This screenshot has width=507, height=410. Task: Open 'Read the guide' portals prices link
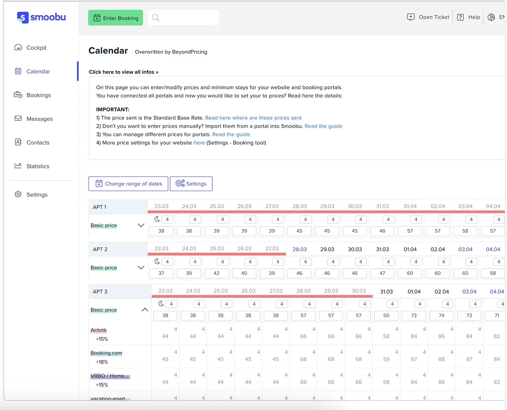point(231,135)
